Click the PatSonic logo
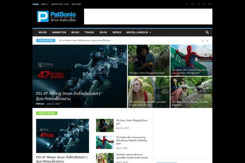The height and width of the screenshot is (163, 245). [57, 17]
